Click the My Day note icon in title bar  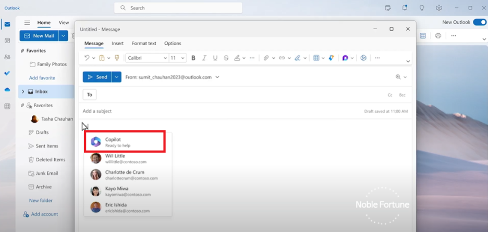tap(388, 8)
